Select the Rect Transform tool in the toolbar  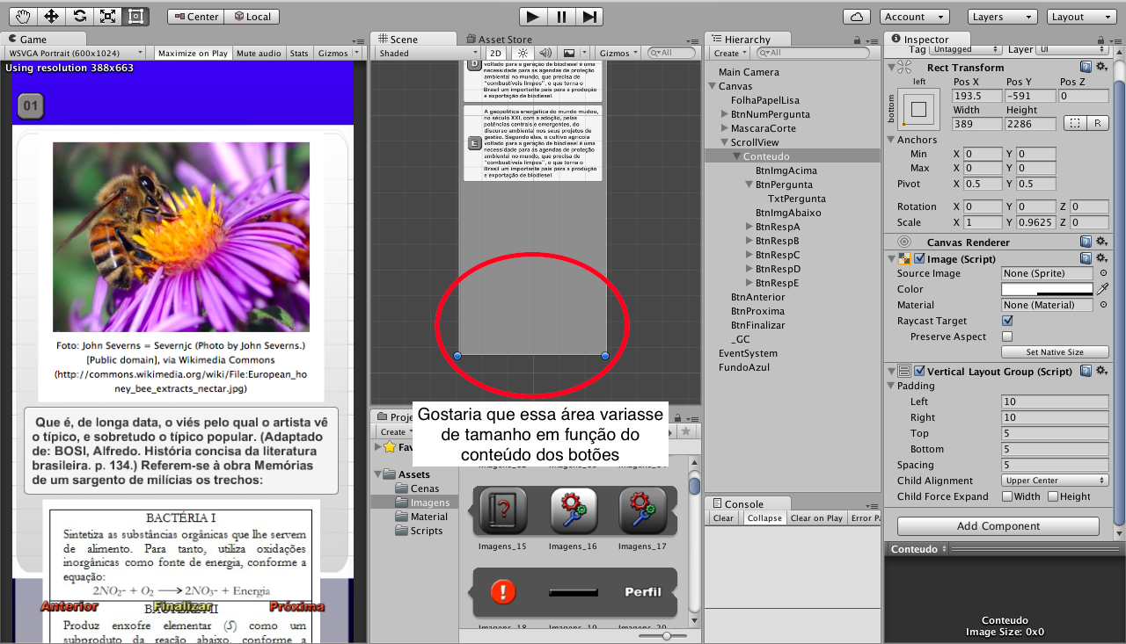[x=135, y=16]
